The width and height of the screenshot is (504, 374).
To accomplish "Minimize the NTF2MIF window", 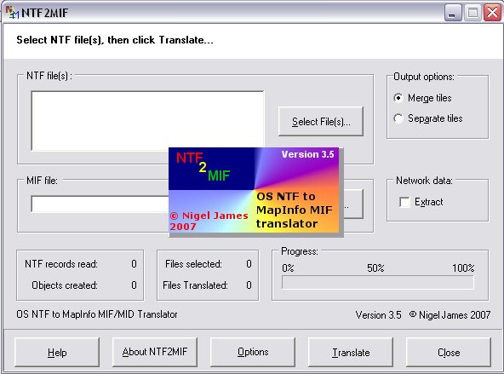I will click(x=453, y=13).
